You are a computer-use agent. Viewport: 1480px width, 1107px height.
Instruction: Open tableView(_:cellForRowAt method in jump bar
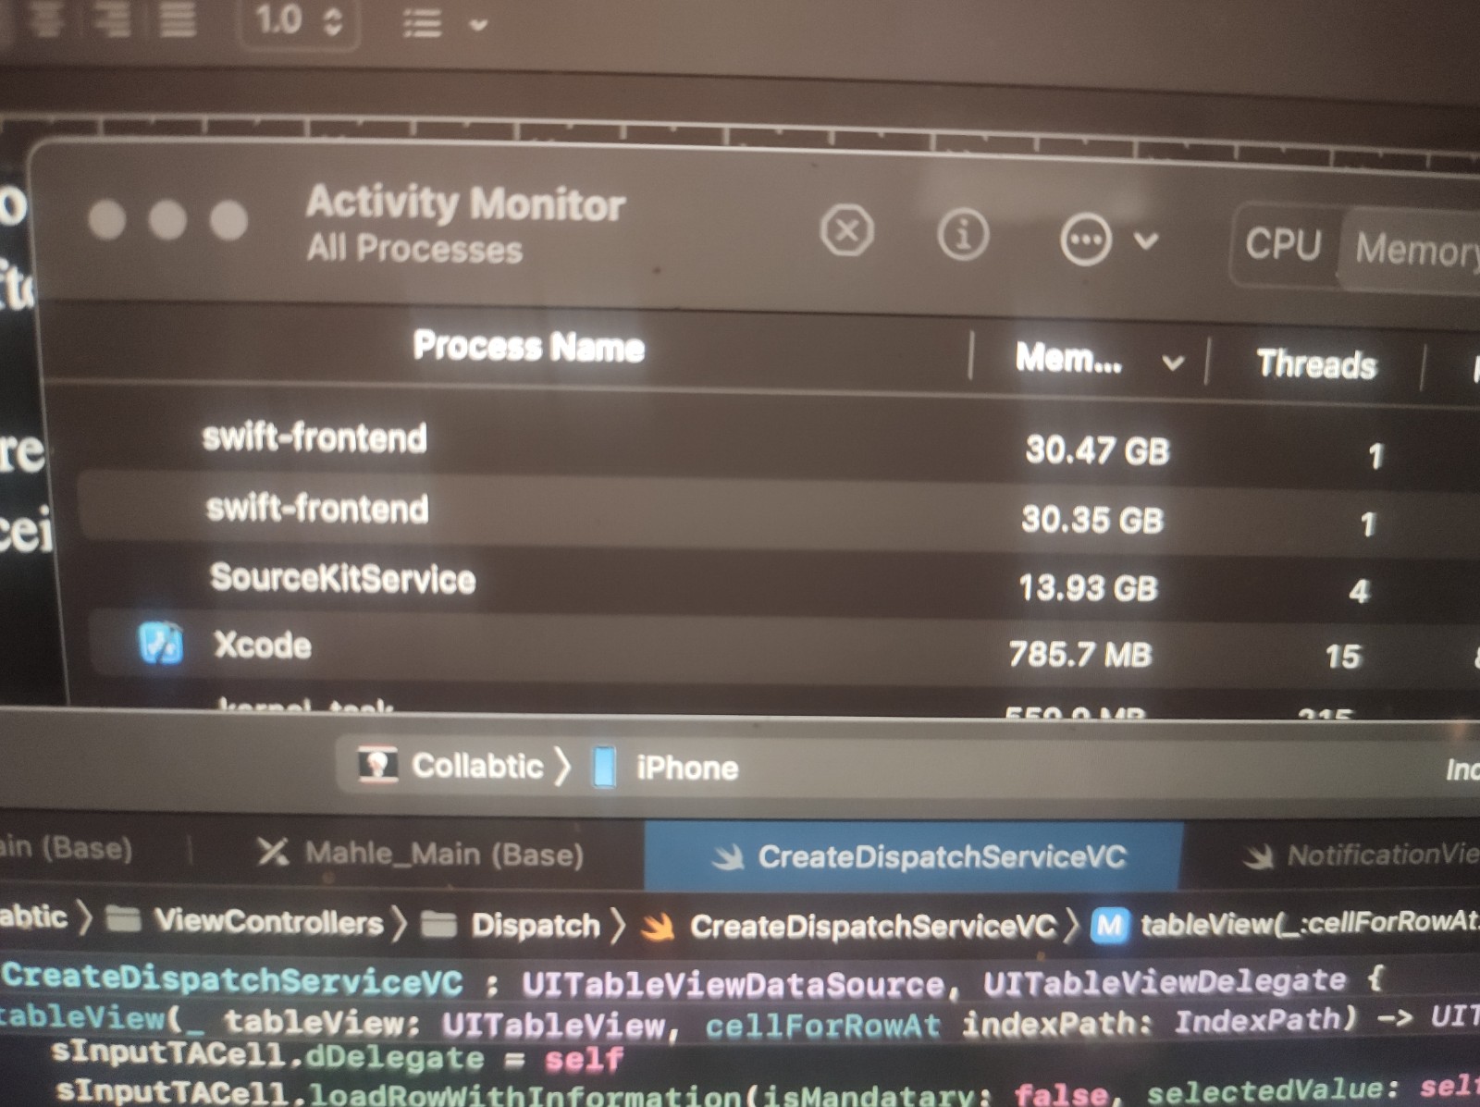click(1308, 923)
